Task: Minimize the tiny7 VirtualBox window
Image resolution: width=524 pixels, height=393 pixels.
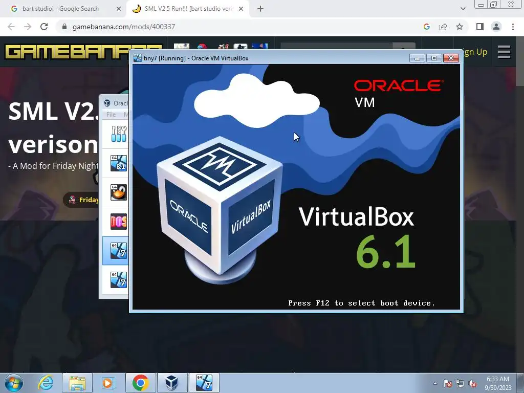Action: coord(417,58)
